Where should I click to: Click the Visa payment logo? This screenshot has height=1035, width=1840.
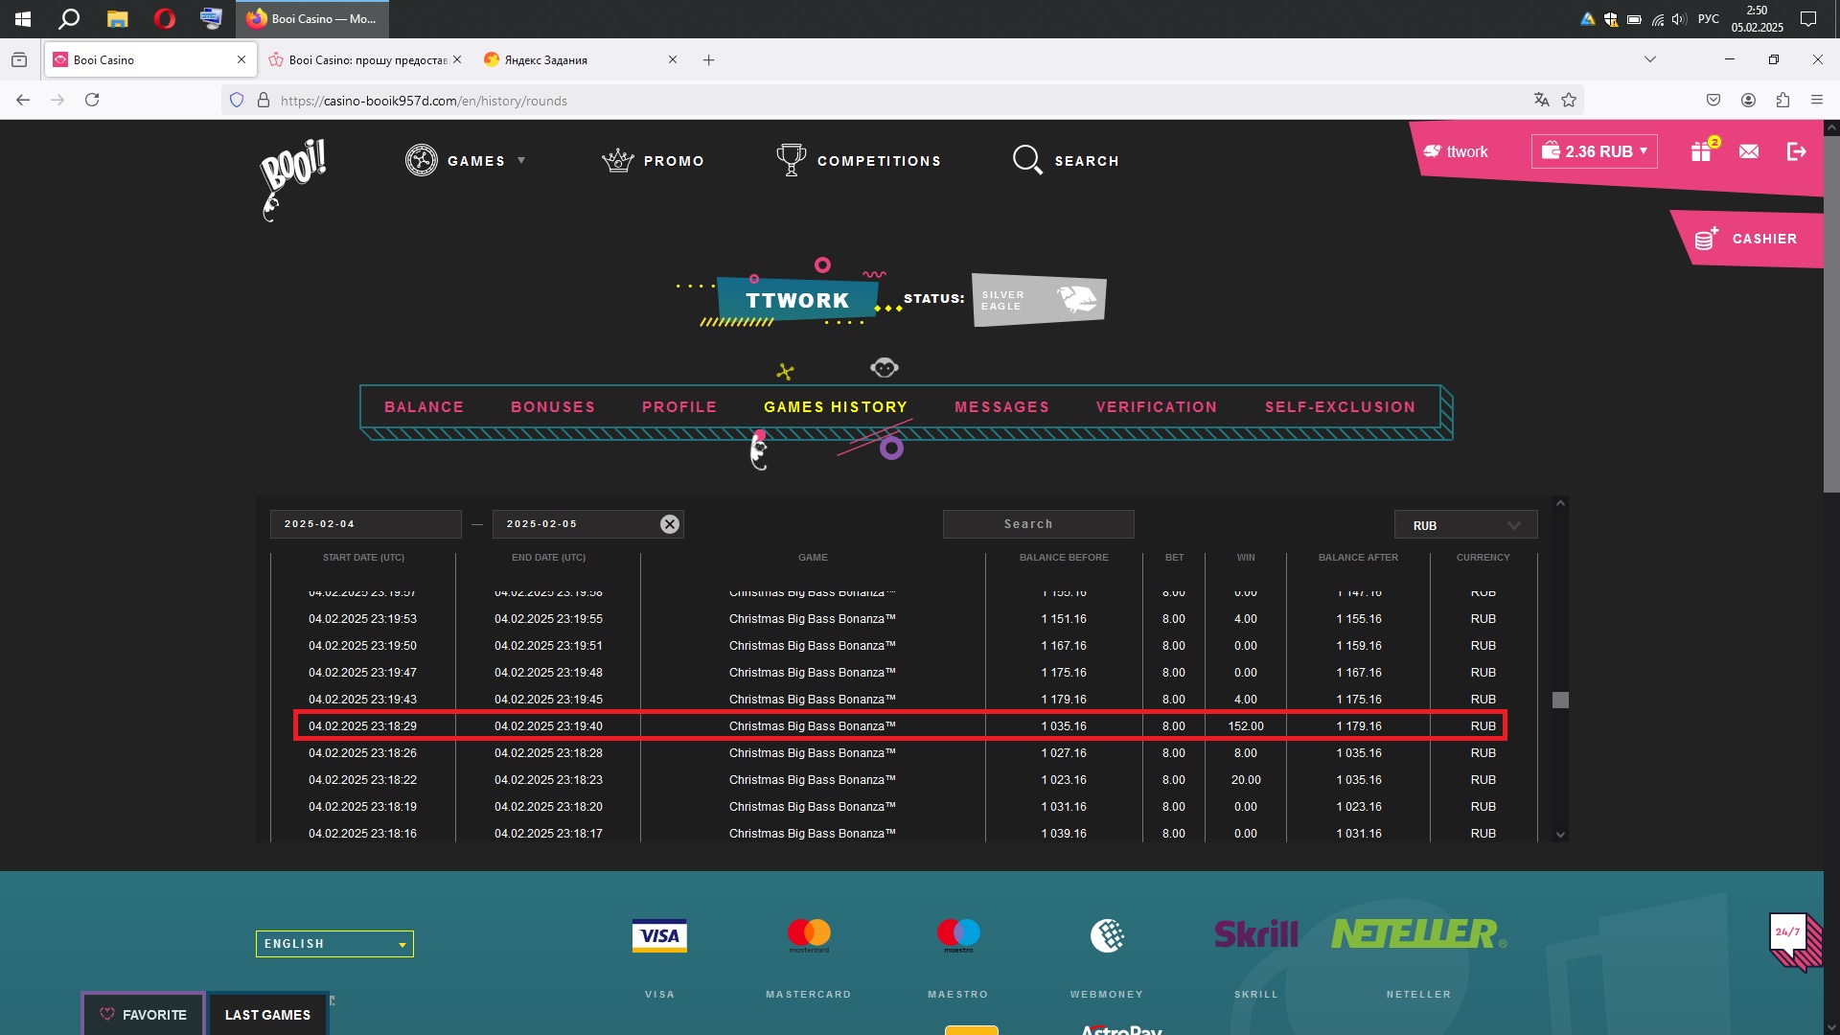(x=659, y=935)
